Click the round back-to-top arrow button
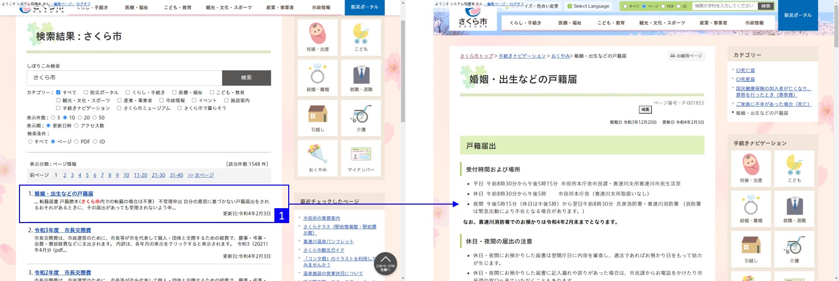Viewport: 839px width, 281px height. click(x=385, y=264)
